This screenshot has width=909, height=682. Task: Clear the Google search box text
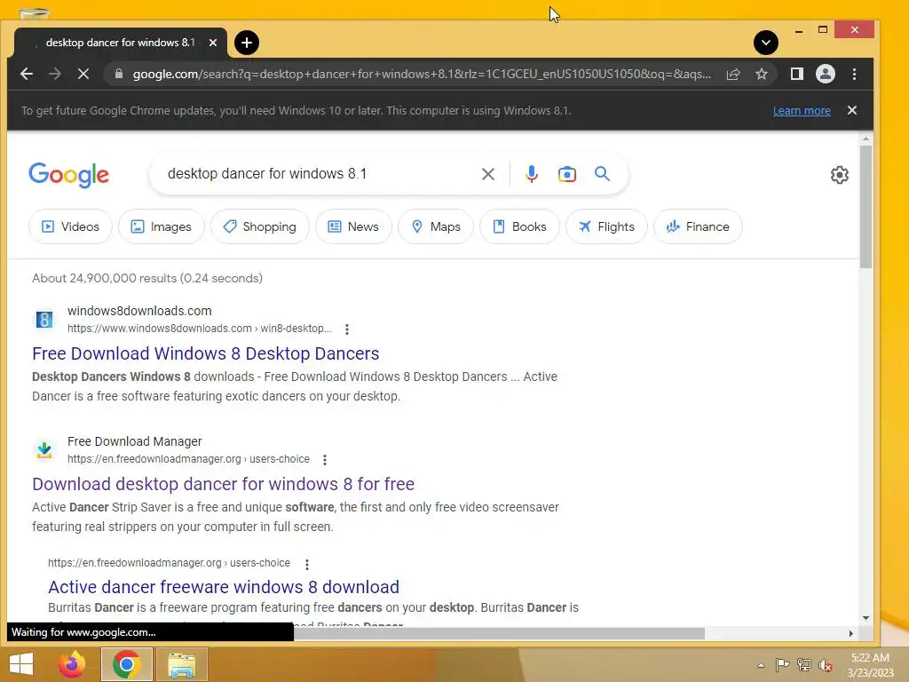[x=488, y=173]
